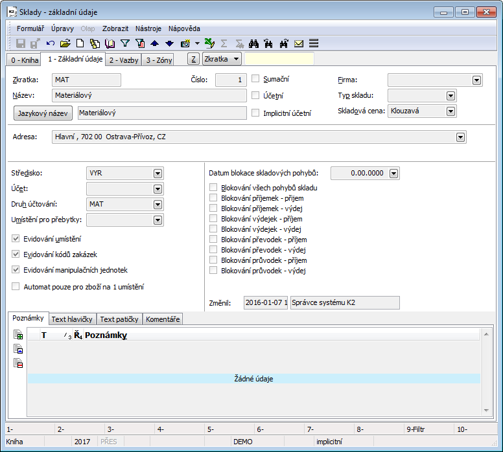Click the delete note icon with red minus
503x452 pixels.
19,363
